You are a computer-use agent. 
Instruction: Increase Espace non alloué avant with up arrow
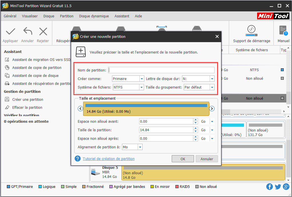pyautogui.click(x=195, y=120)
